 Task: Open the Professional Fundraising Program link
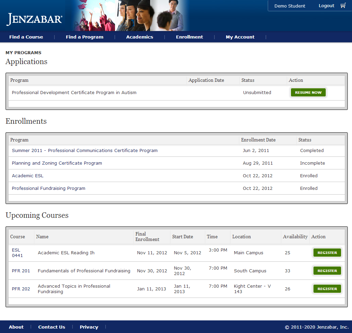tap(48, 188)
